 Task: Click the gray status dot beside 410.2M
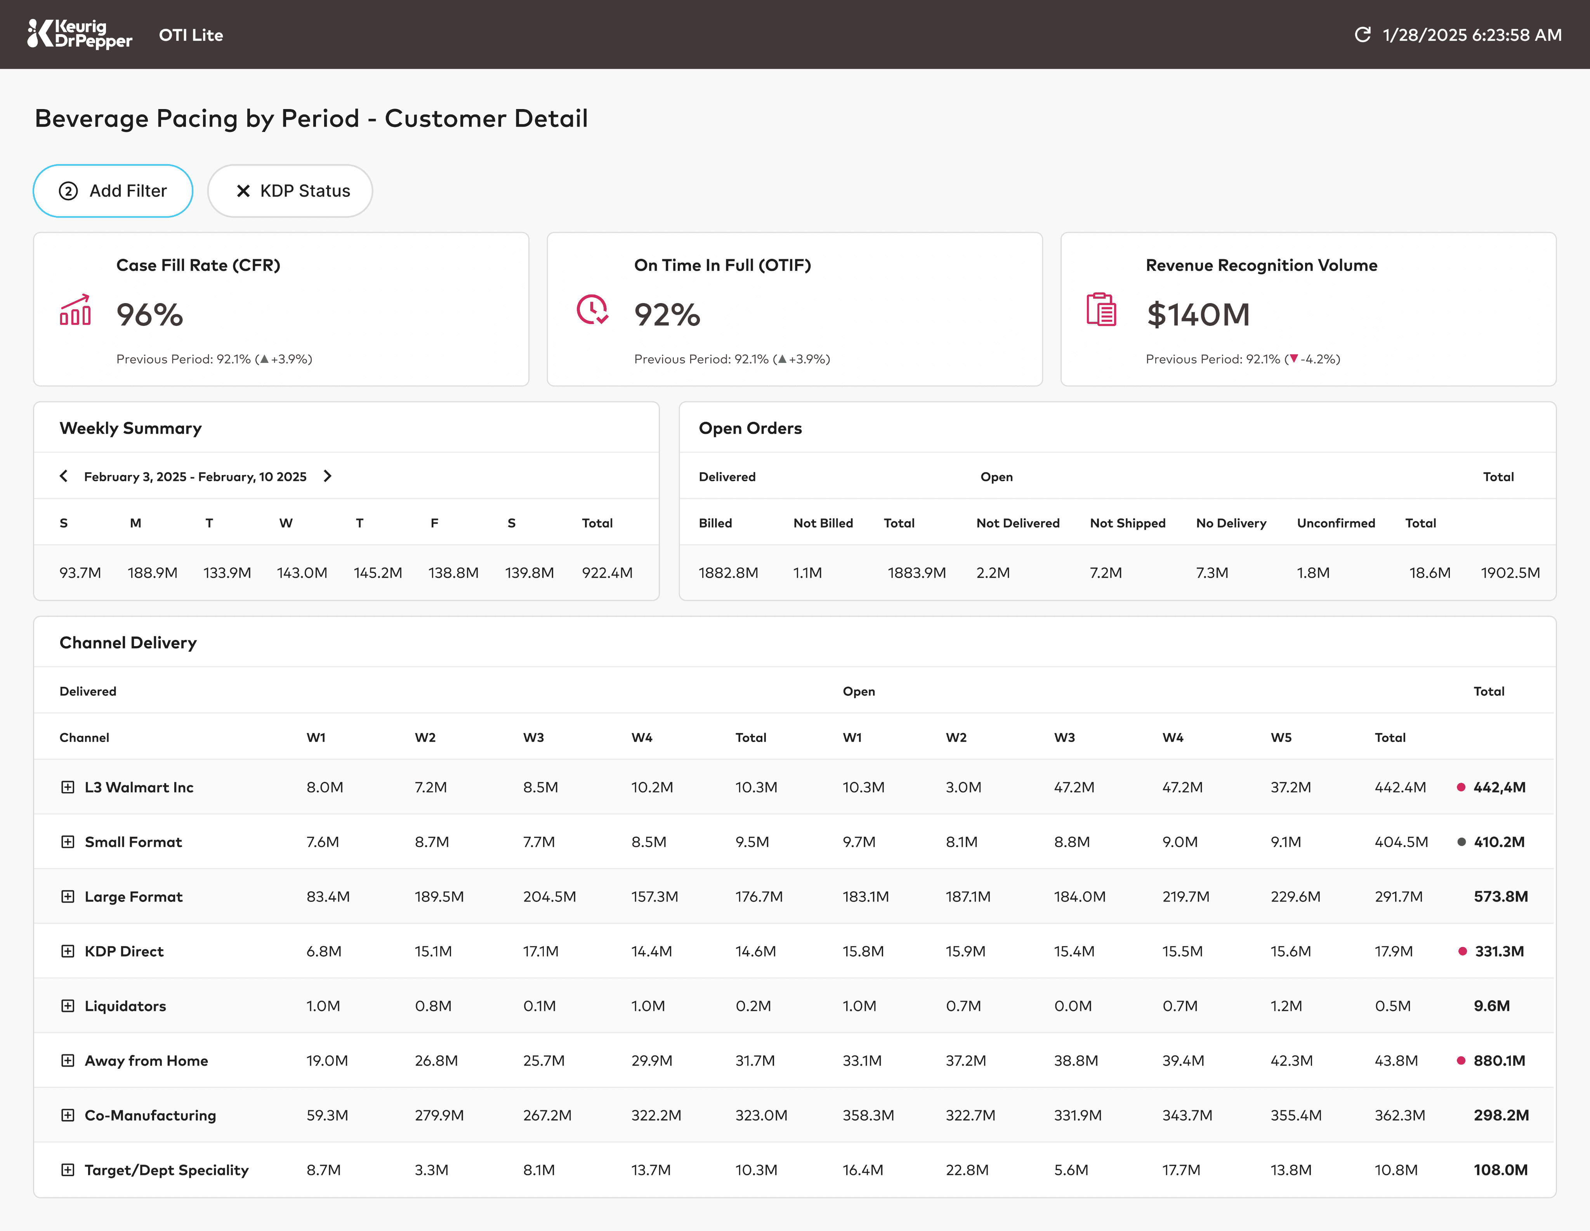[1460, 841]
